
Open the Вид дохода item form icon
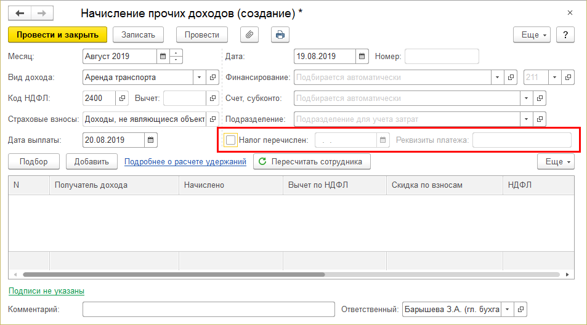(213, 78)
